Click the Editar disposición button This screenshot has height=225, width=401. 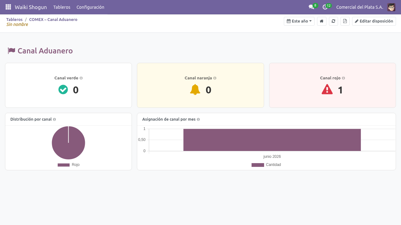point(374,21)
